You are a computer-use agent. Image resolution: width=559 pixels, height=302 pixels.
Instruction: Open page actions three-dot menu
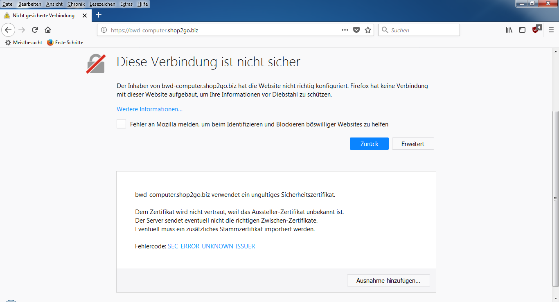tap(345, 30)
